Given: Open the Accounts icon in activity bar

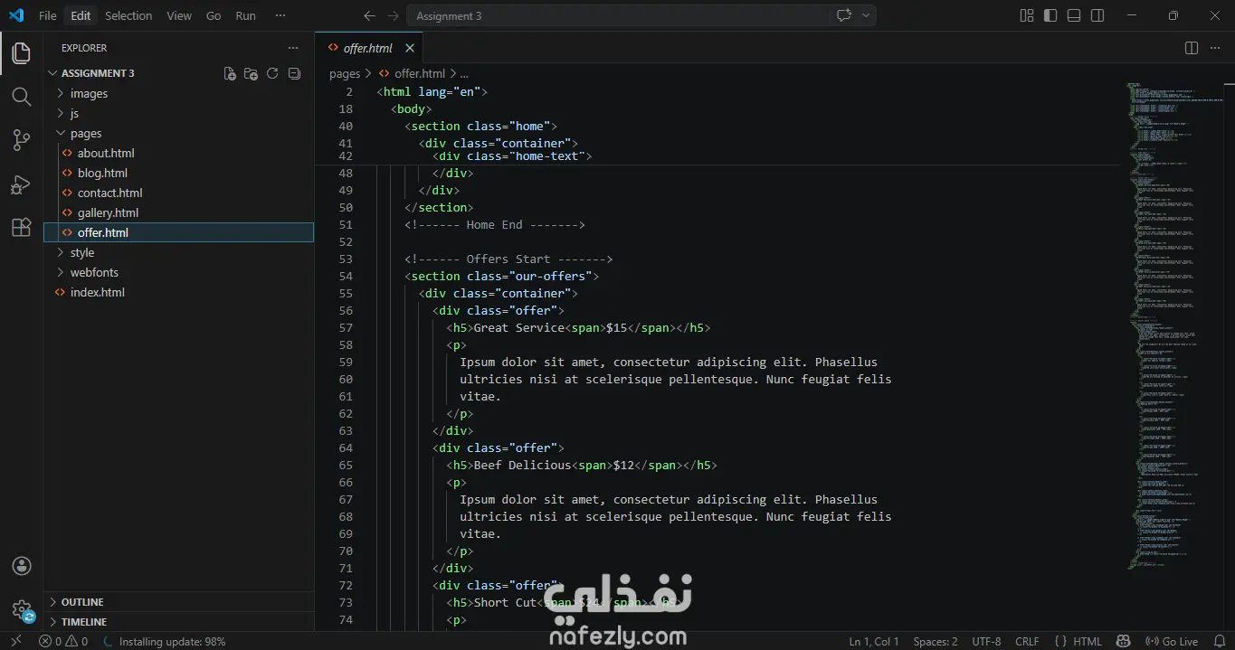Looking at the screenshot, I should 22,566.
